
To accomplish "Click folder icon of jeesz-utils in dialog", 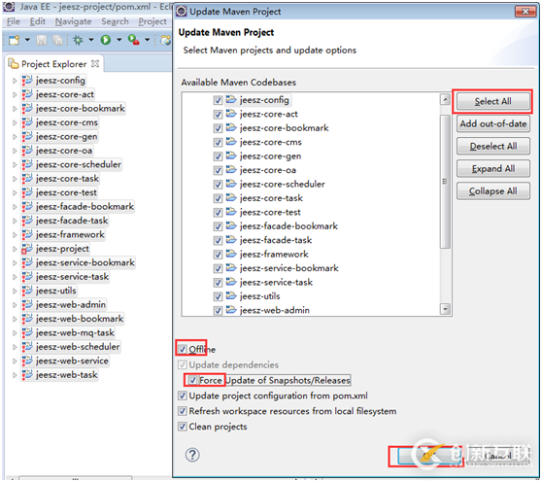I will click(x=231, y=296).
